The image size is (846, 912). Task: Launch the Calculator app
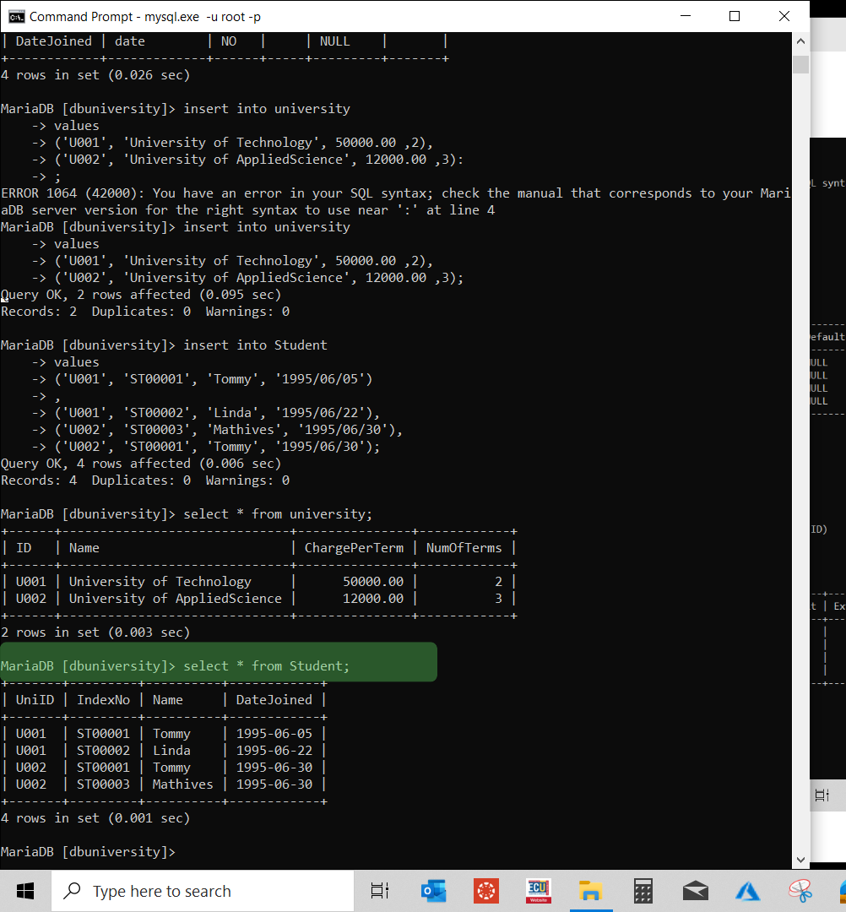coord(643,891)
